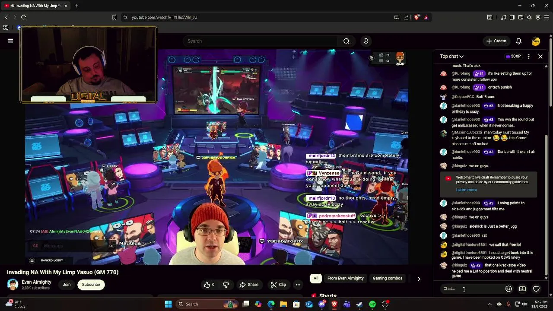
Task: Click the 50XP chat points badge
Action: 513,56
